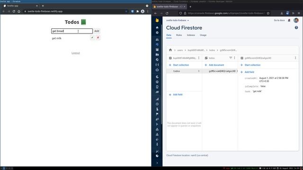Open Test Lab icon in Firebase sidebar
Image resolution: width=303 pixels, height=170 pixels.
tap(157, 87)
